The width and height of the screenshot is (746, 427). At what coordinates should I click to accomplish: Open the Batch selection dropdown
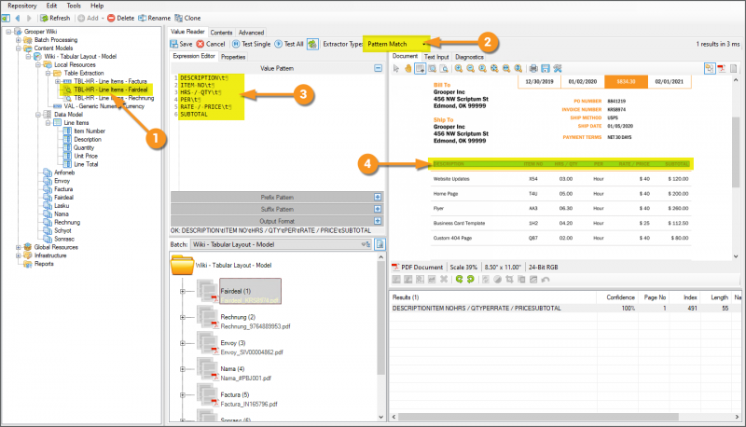point(282,244)
